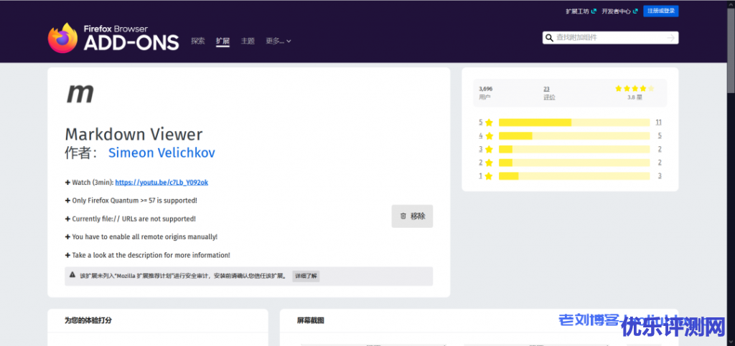735x346 pixels.
Task: Click the magnifier icon in search box
Action: [x=550, y=38]
